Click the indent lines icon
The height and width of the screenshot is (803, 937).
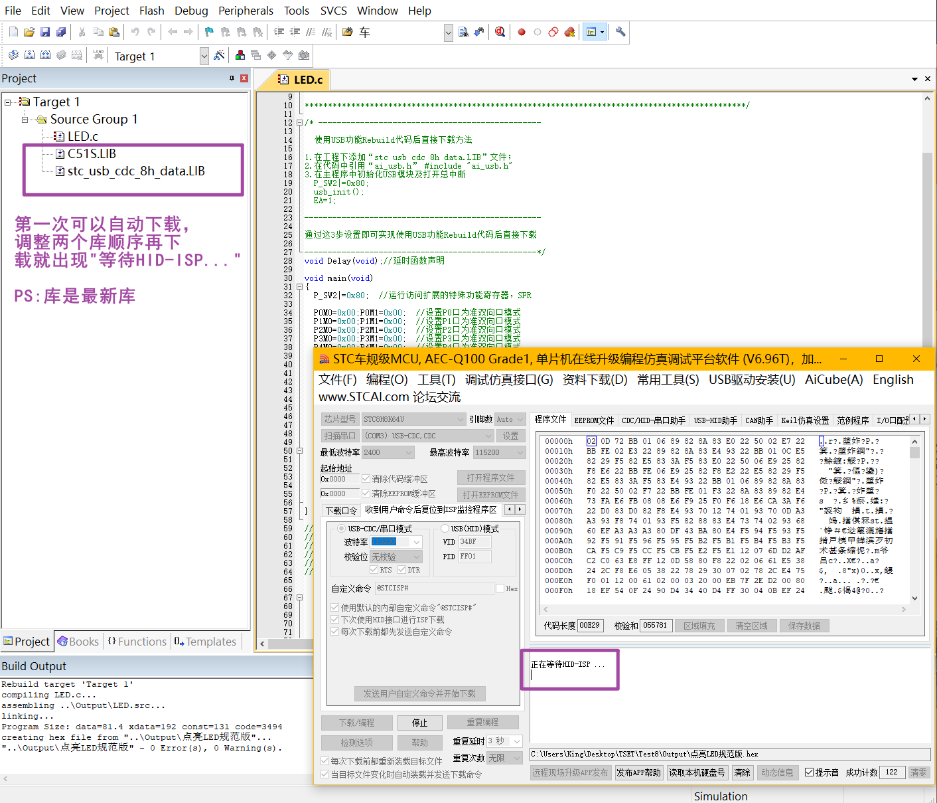pos(279,32)
